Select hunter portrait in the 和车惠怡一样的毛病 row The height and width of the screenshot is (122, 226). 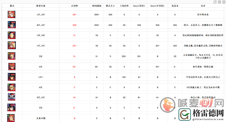pos(12,66)
